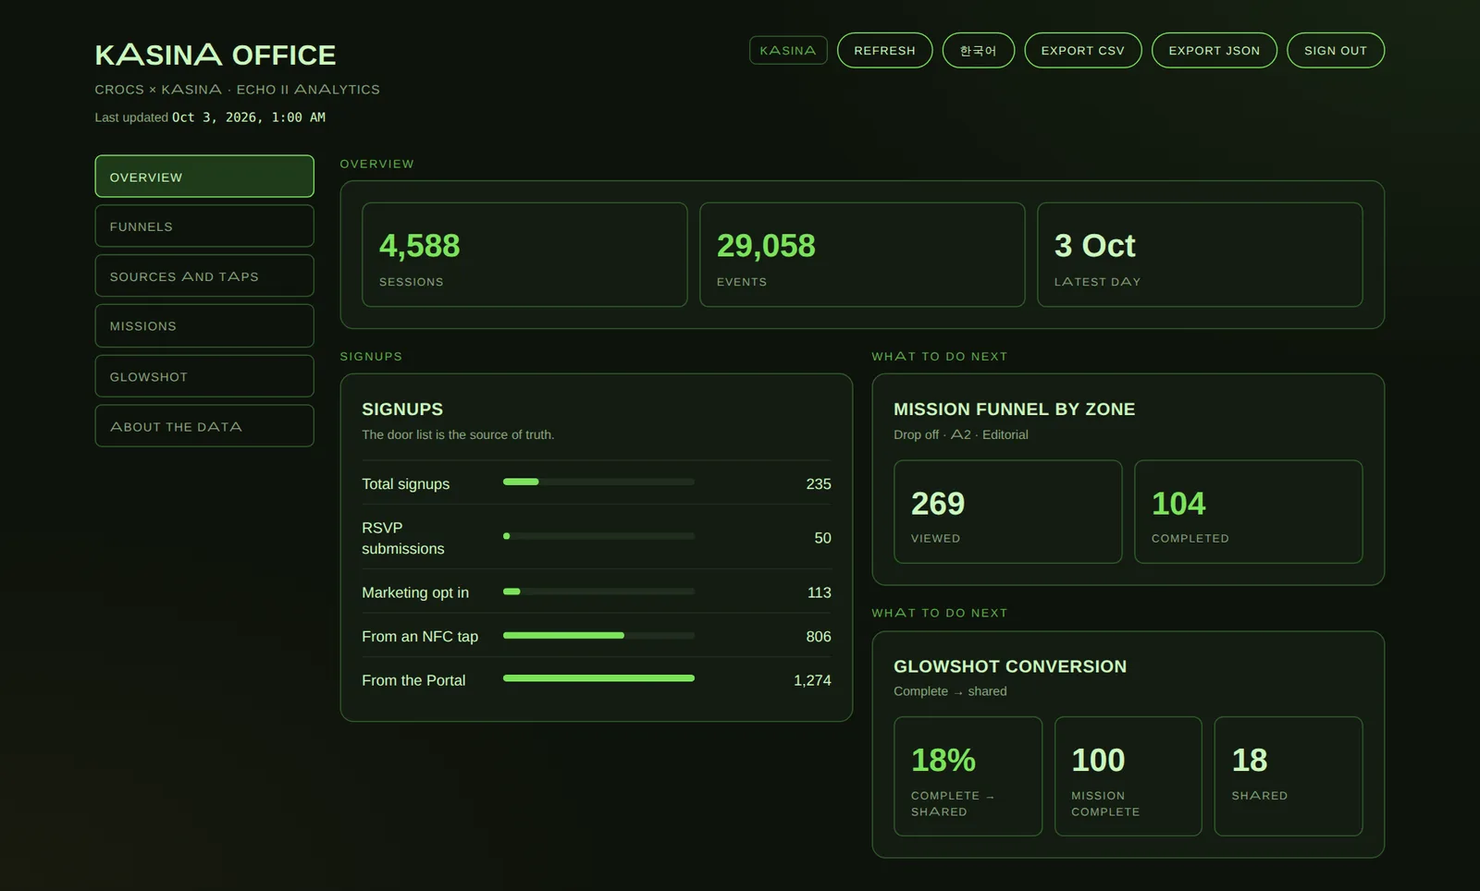Click the 3 Oct Latest Day card
Viewport: 1480px width, 891px height.
point(1200,255)
